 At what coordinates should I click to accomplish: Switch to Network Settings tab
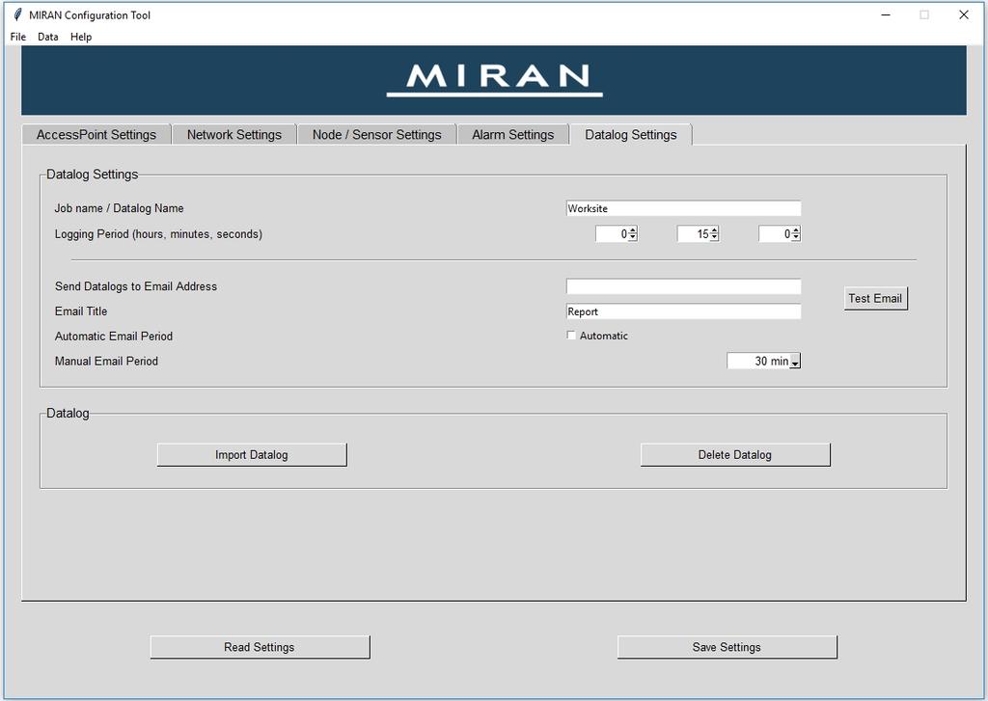pyautogui.click(x=233, y=135)
